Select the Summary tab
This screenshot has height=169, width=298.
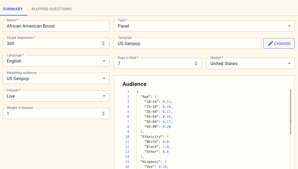13,9
